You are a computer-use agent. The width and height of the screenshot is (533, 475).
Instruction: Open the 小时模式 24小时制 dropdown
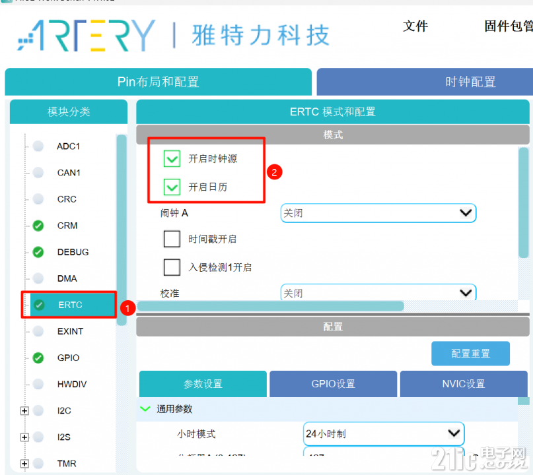tap(384, 433)
